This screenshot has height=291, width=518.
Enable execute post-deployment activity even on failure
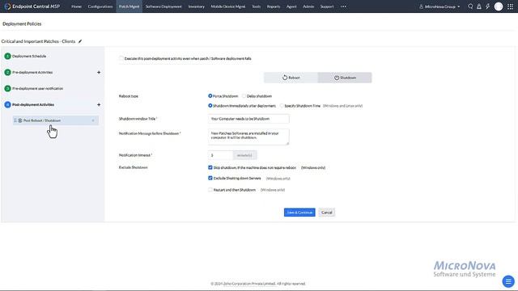(121, 58)
